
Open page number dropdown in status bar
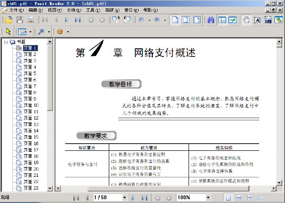pos(124,198)
